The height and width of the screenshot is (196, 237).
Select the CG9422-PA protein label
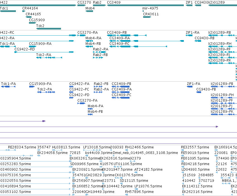tap(79, 84)
